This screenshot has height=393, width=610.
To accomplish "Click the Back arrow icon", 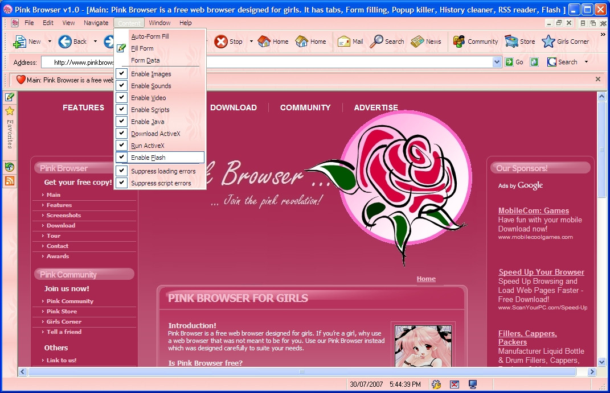I will pos(65,42).
